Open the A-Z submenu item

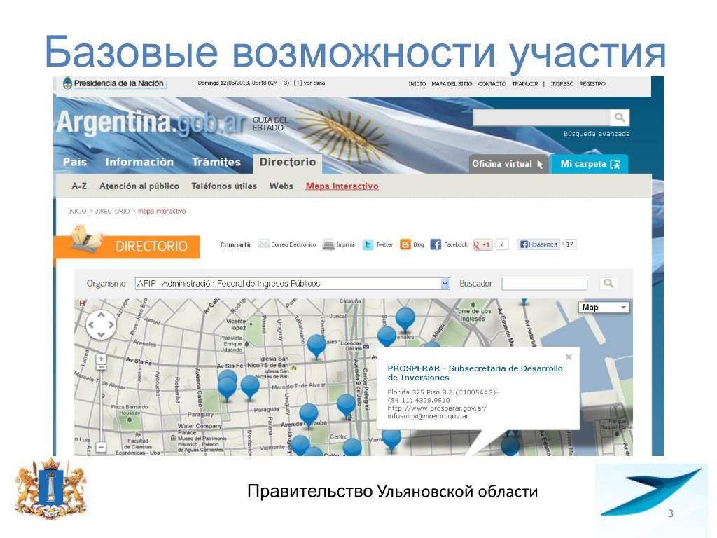click(x=79, y=186)
